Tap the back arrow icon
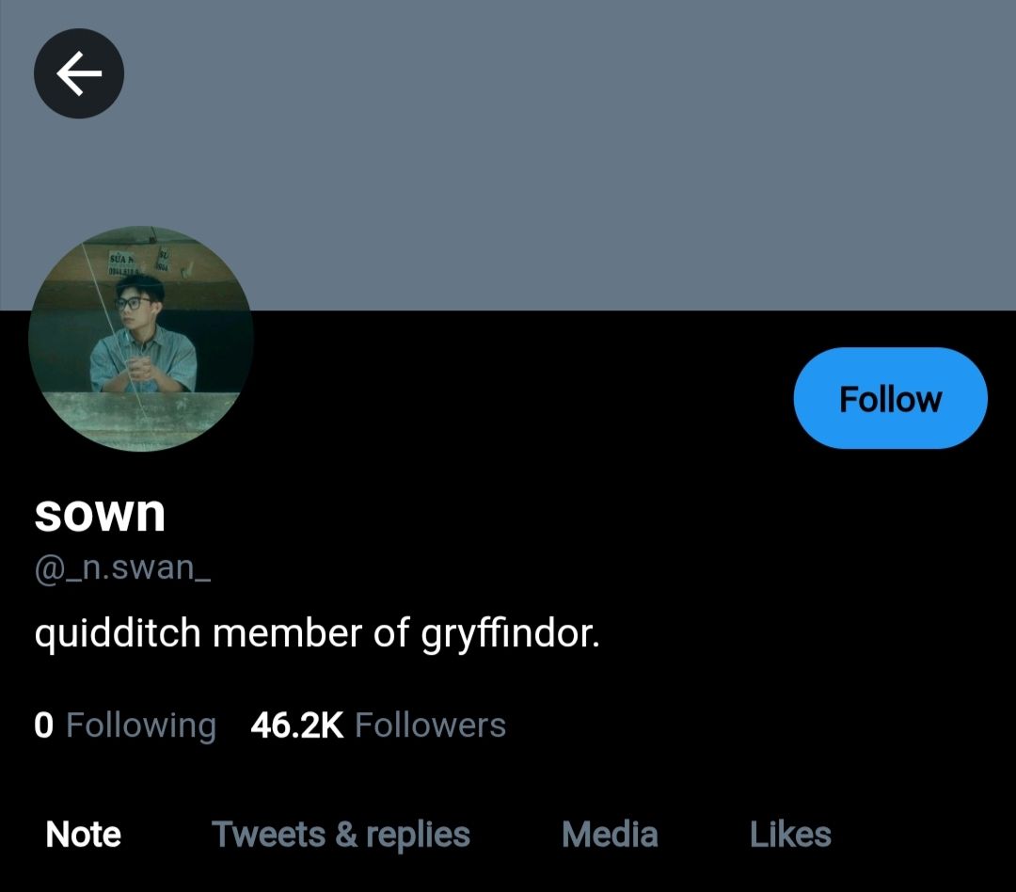The image size is (1016, 892). coord(79,73)
